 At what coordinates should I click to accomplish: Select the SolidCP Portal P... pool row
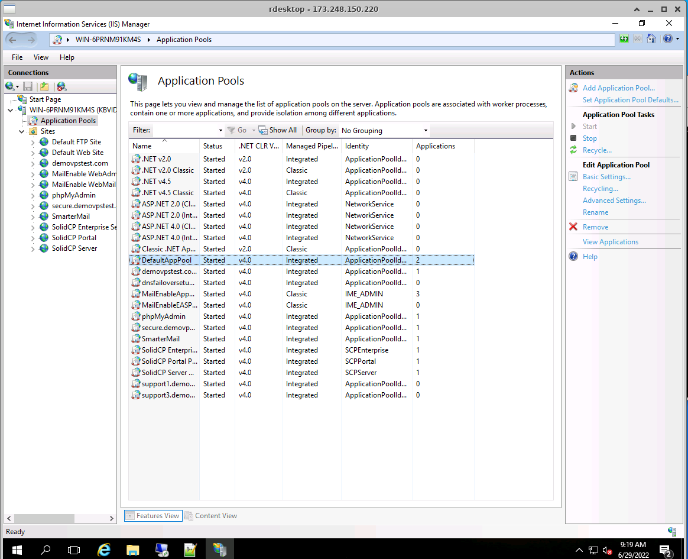(301, 361)
